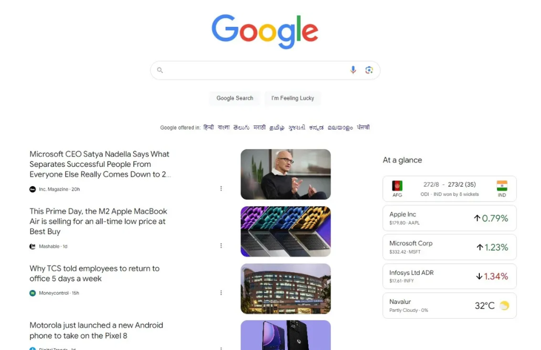Click the India flag icon
The image size is (541, 350).
[502, 186]
